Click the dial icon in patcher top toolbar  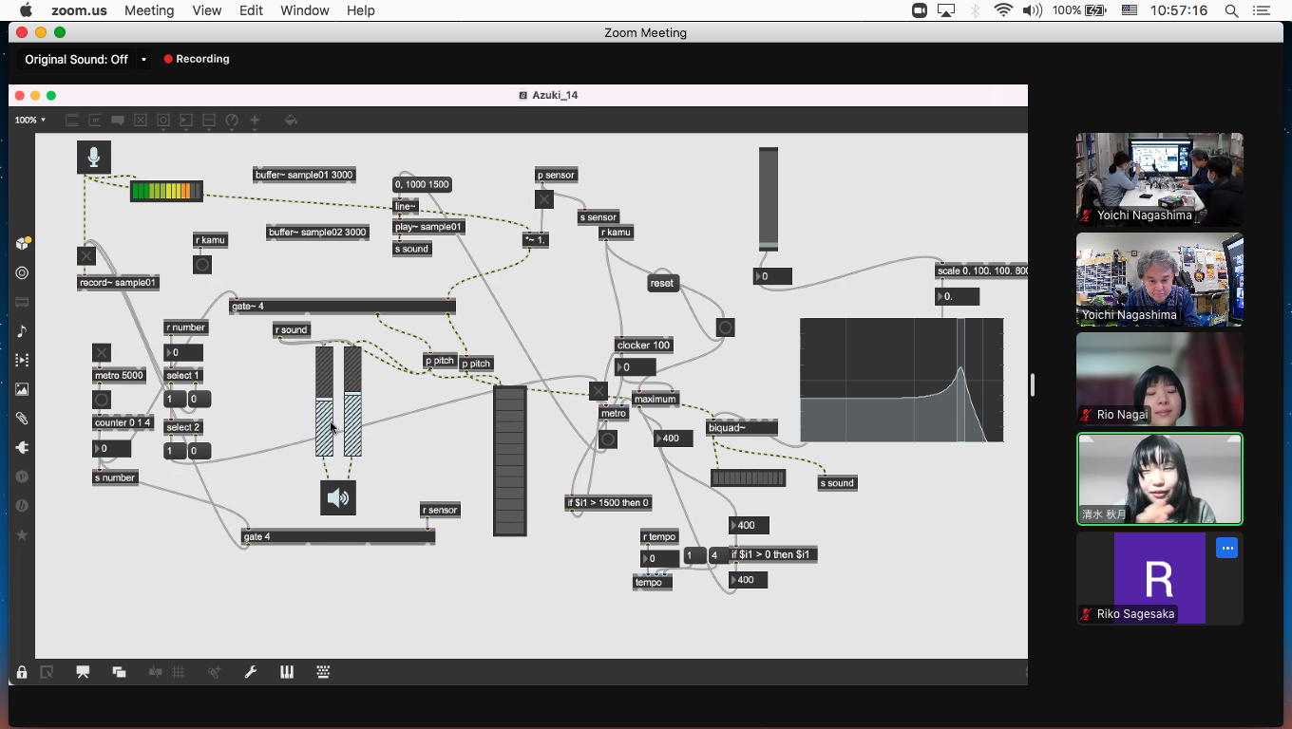click(x=232, y=121)
